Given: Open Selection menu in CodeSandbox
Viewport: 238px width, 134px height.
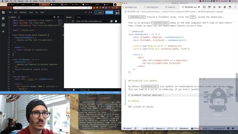Looking at the screenshot, I should pyautogui.click(x=23, y=12).
